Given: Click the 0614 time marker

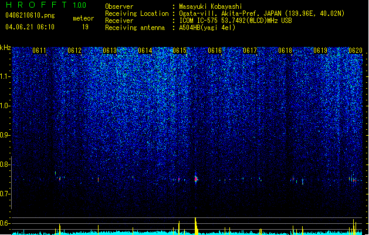Looking at the screenshot, I should click(x=145, y=50).
